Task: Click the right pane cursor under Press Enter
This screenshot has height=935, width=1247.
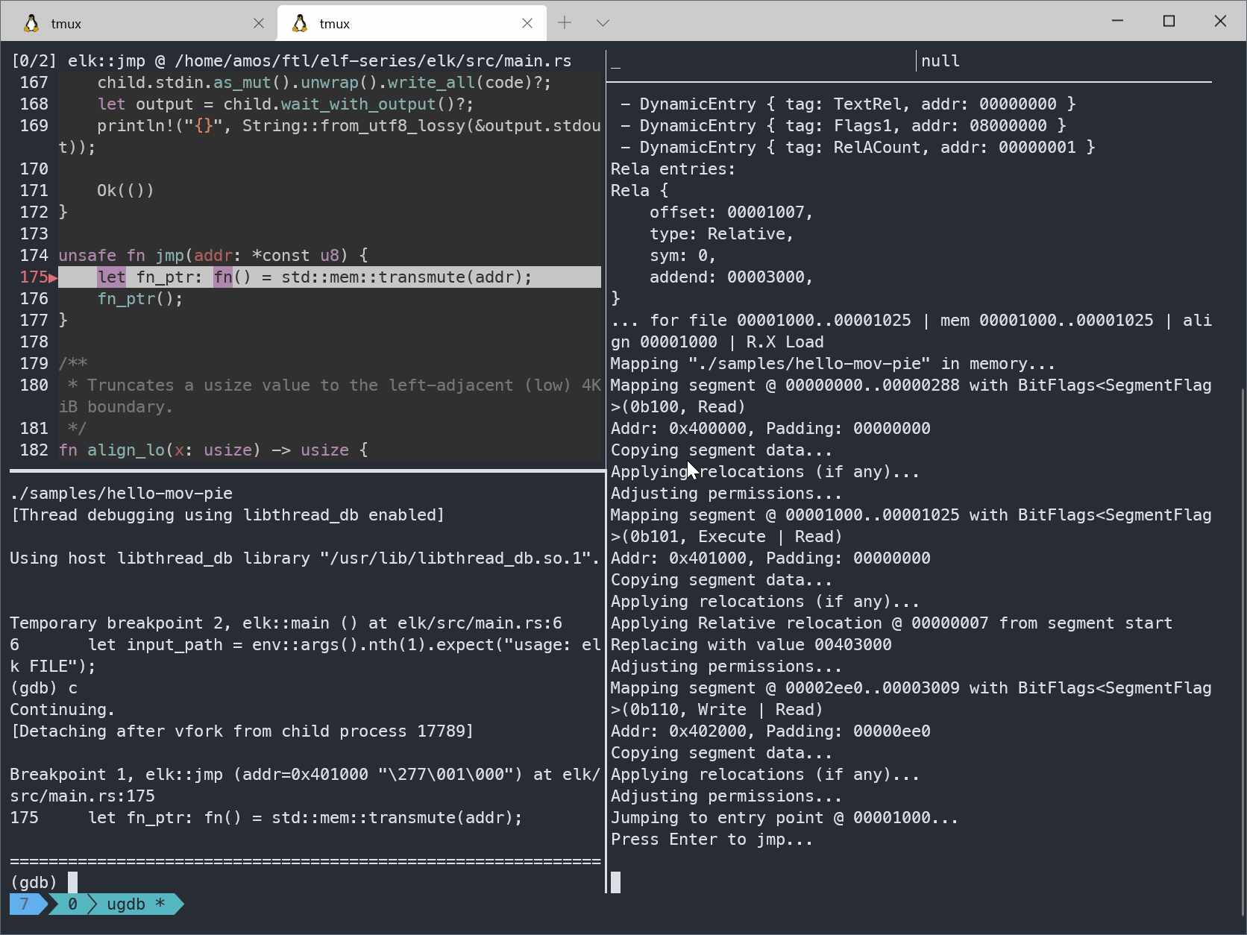Action: coord(615,882)
